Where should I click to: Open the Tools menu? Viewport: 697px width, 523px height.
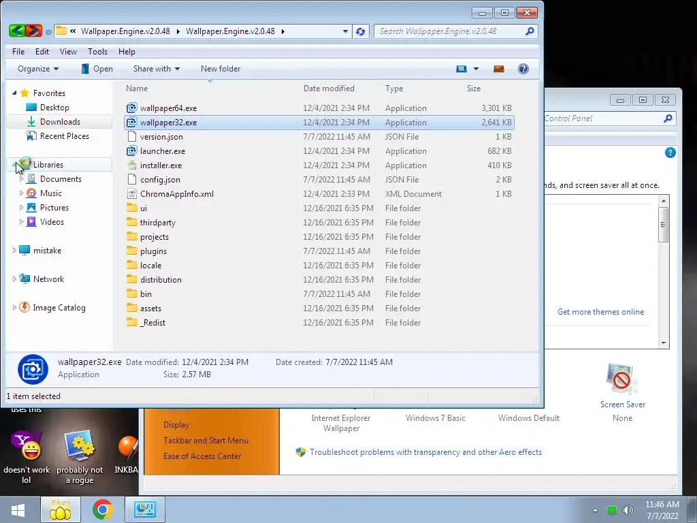[97, 52]
